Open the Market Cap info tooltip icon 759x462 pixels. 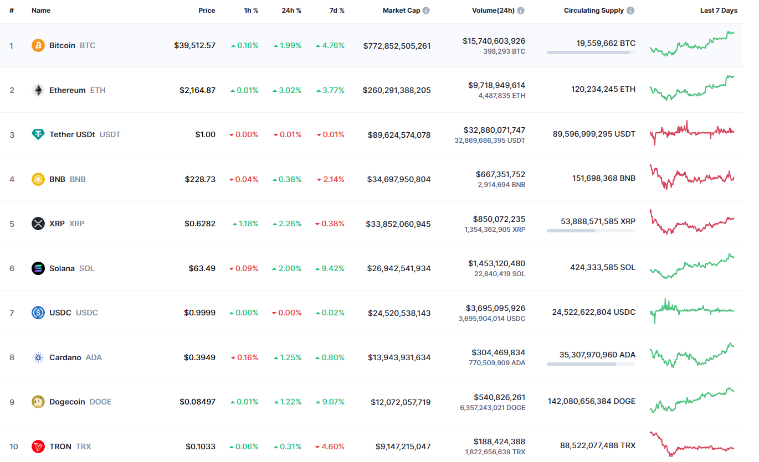click(x=426, y=11)
